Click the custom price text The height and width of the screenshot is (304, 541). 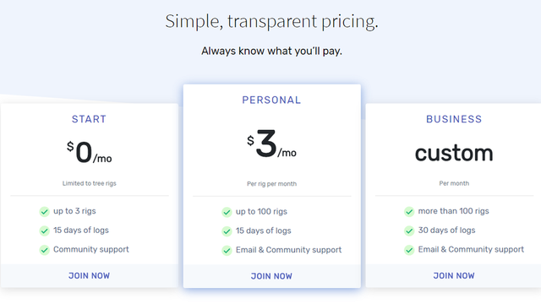tap(454, 153)
